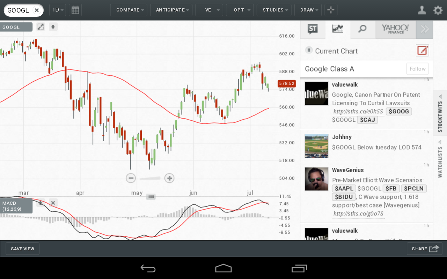Image resolution: width=447 pixels, height=279 pixels.
Task: Select the $CAJ ticker tag
Action: click(367, 120)
